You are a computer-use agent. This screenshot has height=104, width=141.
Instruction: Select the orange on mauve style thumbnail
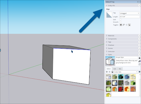tap(133, 89)
